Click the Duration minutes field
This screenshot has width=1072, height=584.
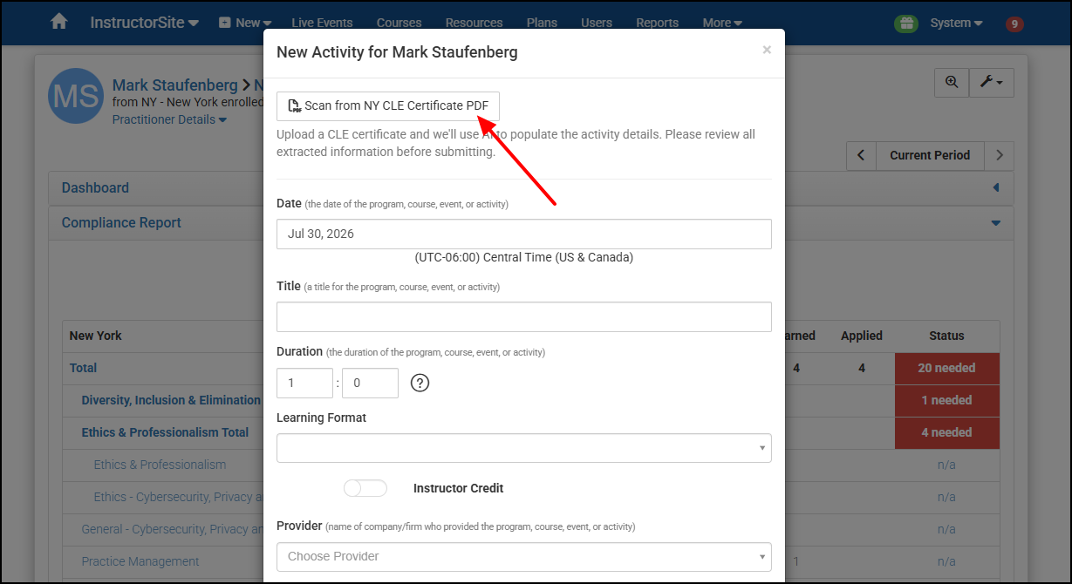point(370,383)
